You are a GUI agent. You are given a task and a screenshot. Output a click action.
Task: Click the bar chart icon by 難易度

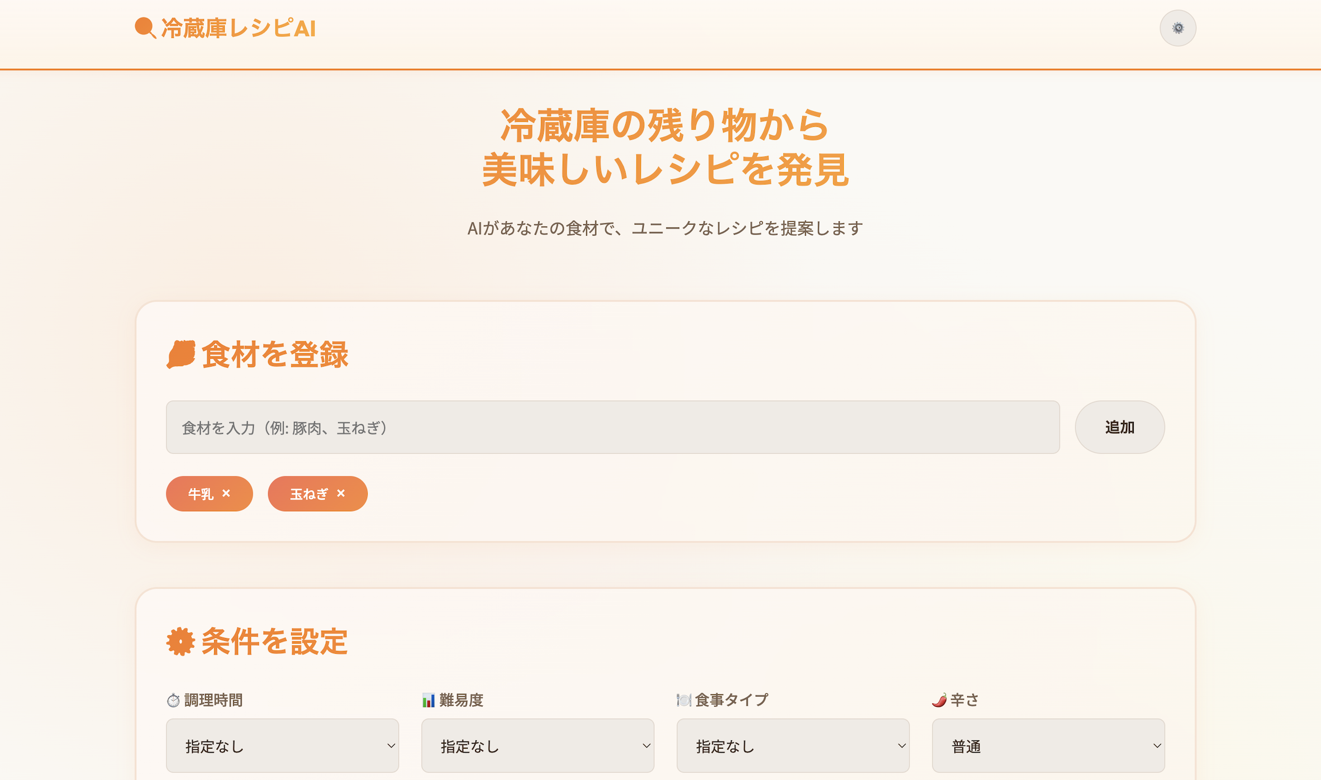pyautogui.click(x=429, y=700)
